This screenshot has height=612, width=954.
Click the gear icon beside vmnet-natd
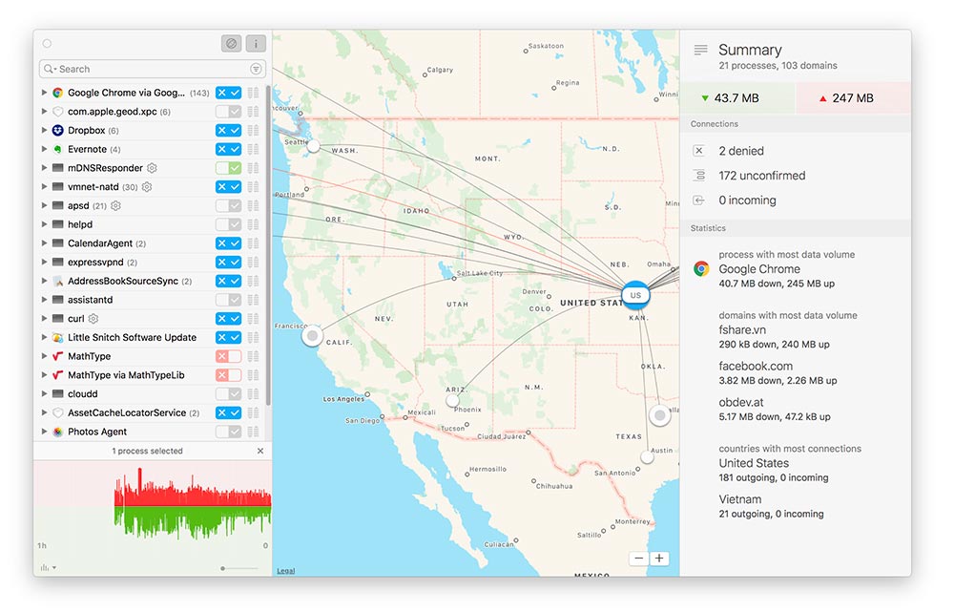coord(147,187)
